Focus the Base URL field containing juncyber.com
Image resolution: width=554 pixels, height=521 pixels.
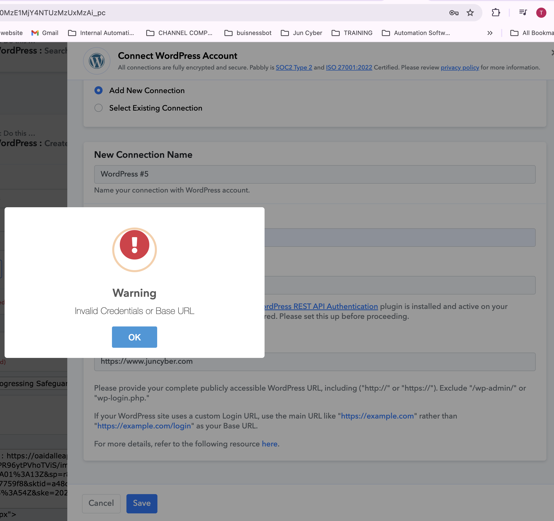315,362
